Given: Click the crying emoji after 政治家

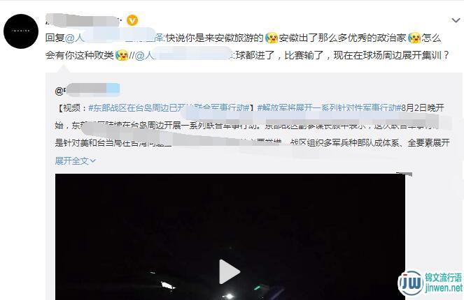Looking at the screenshot, I should (414, 38).
